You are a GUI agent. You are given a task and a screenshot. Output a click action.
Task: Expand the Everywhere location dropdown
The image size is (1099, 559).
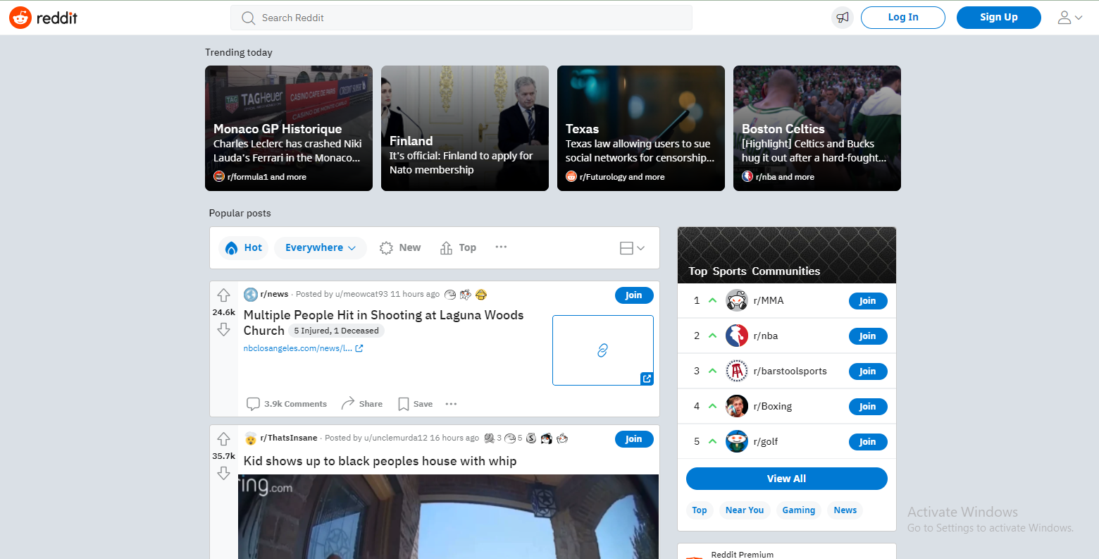(x=321, y=247)
